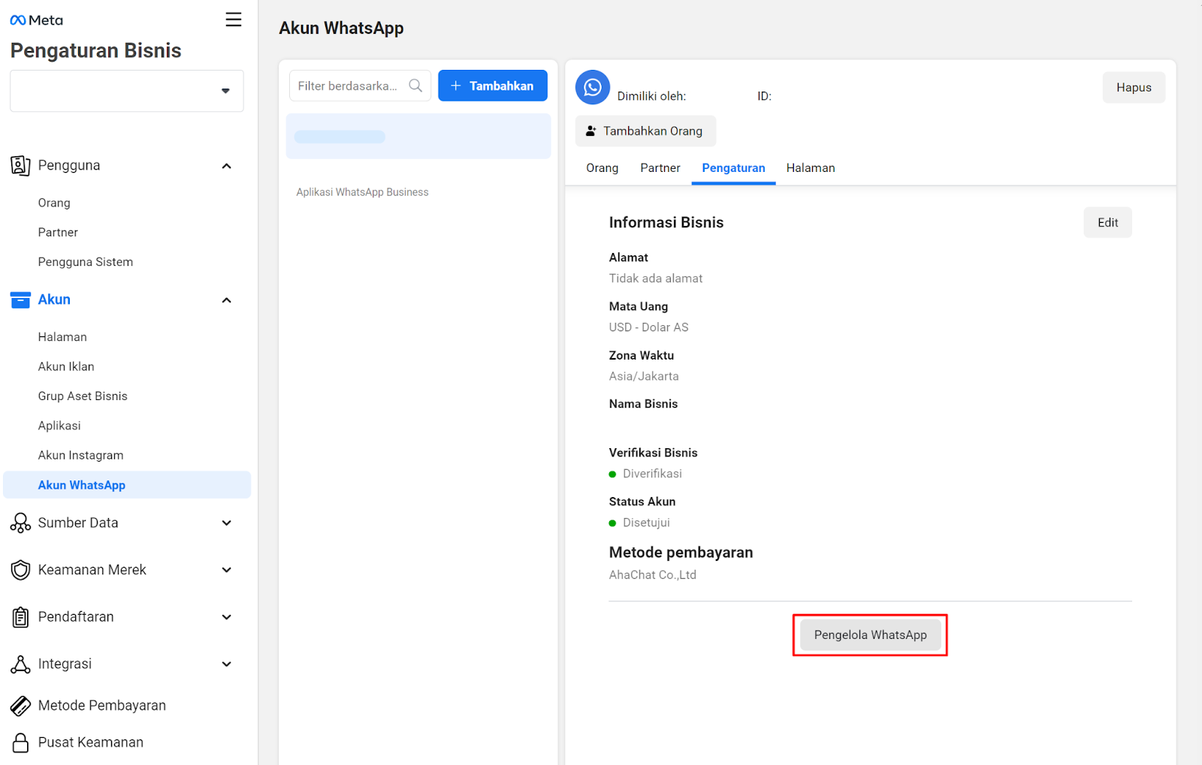Click the Pengguna section icon

20,165
